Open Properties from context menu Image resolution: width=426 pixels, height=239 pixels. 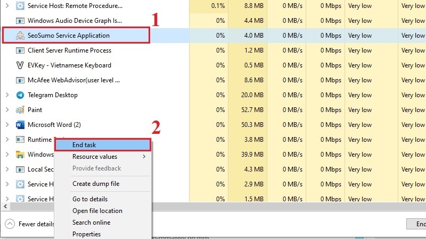103,234
